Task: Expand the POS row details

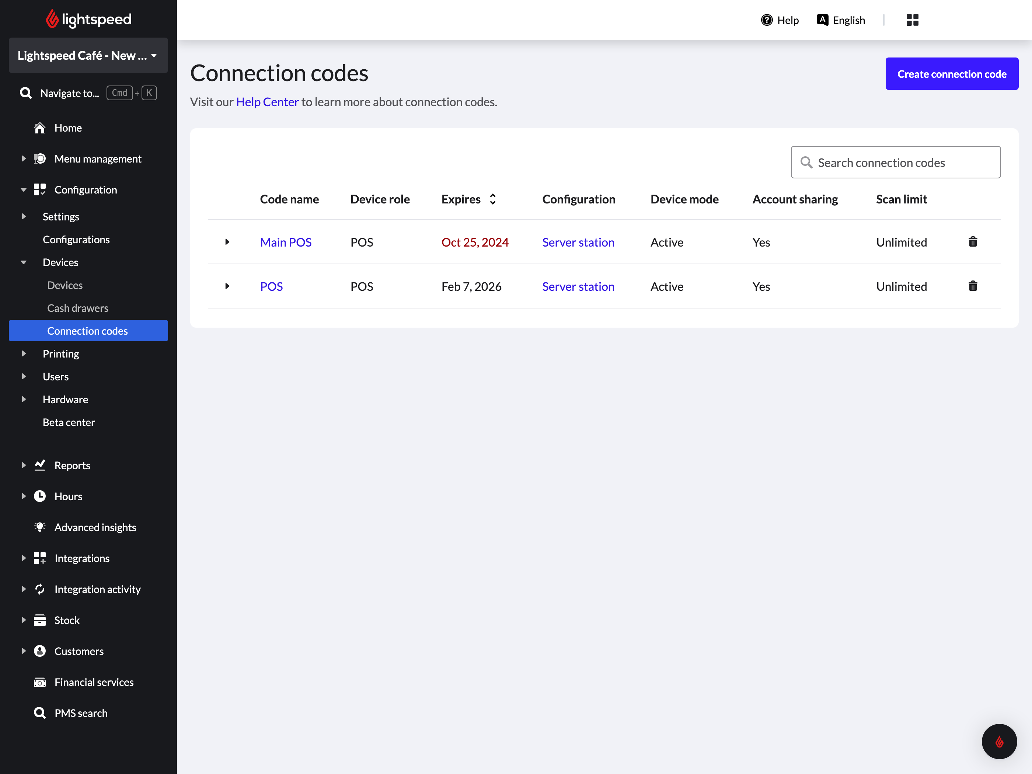Action: [227, 286]
